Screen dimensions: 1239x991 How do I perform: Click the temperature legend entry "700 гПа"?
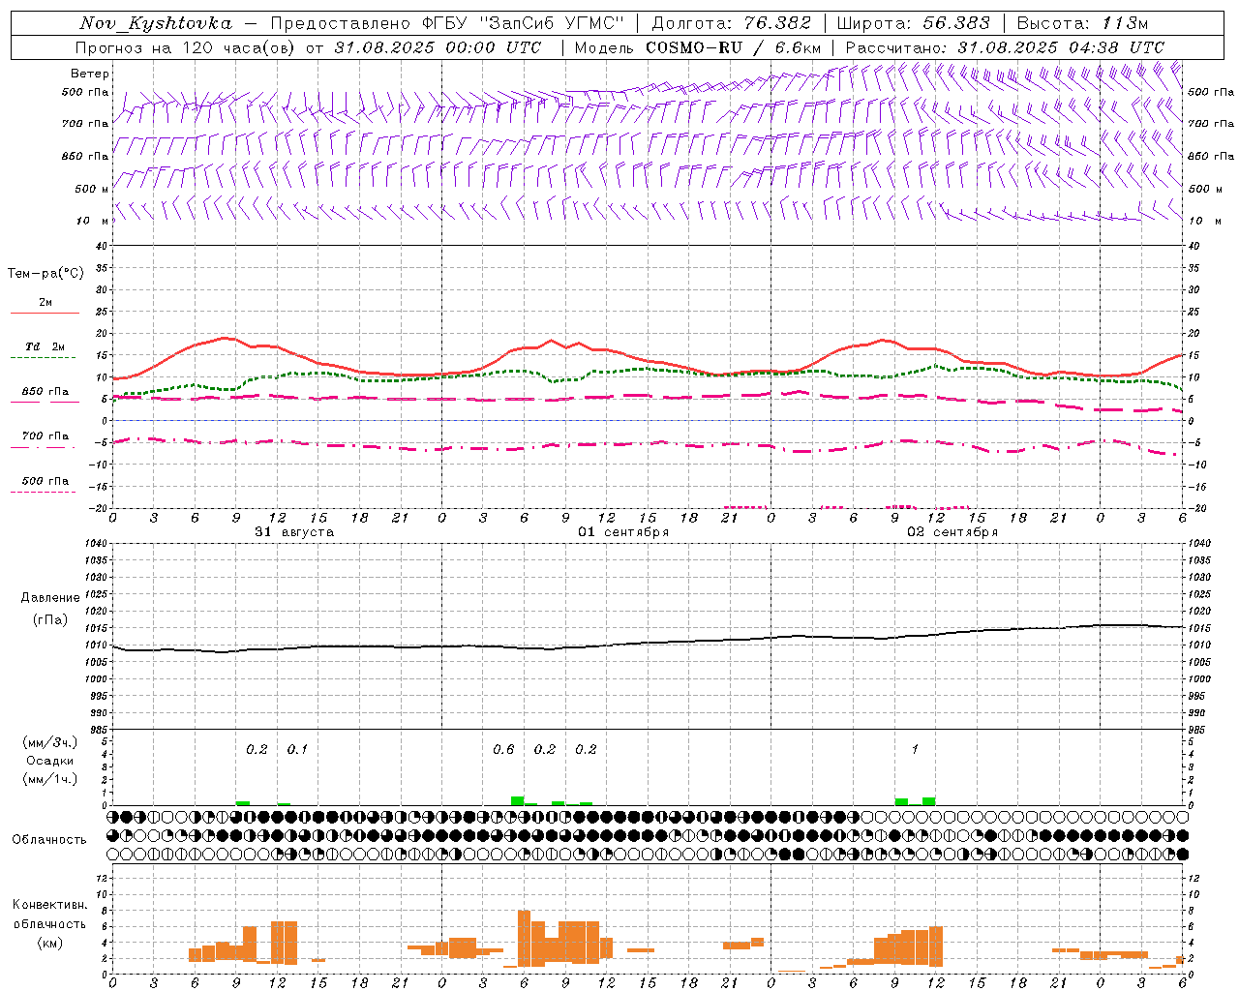click(45, 436)
